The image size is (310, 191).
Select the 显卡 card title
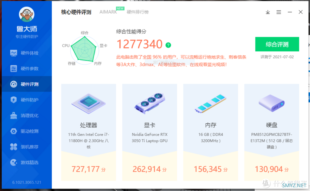[150, 125]
